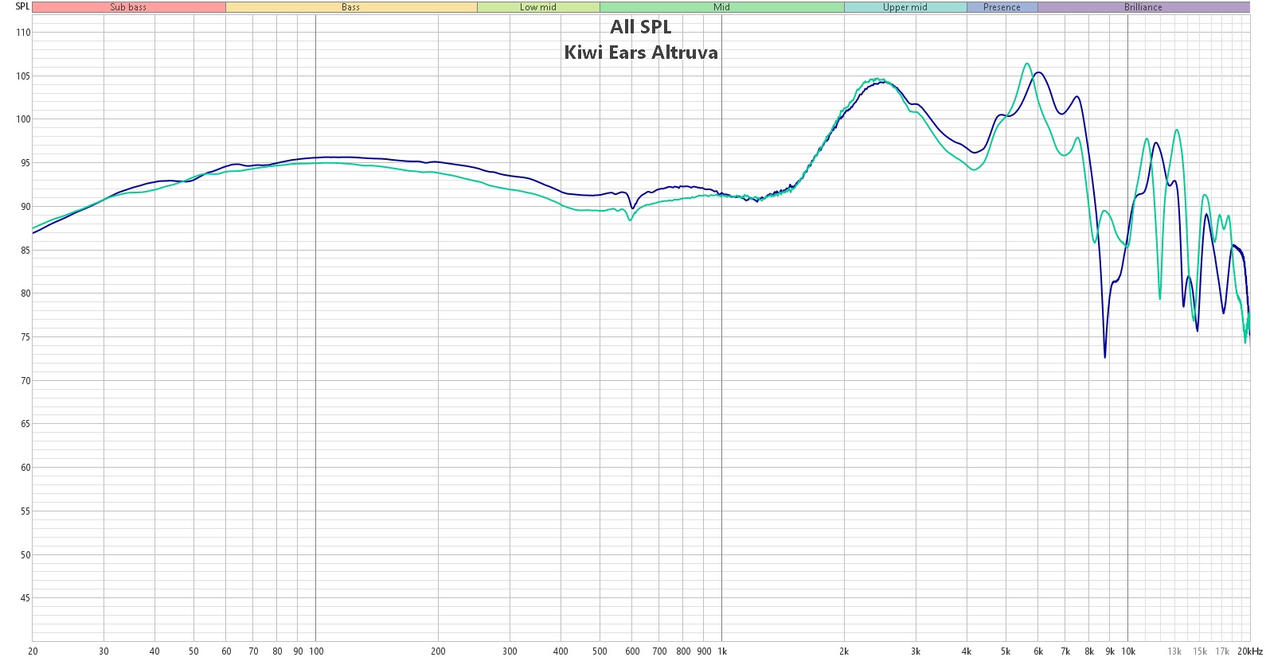
Task: Click the 50 dB value on SPL axis
Action: pyautogui.click(x=25, y=555)
